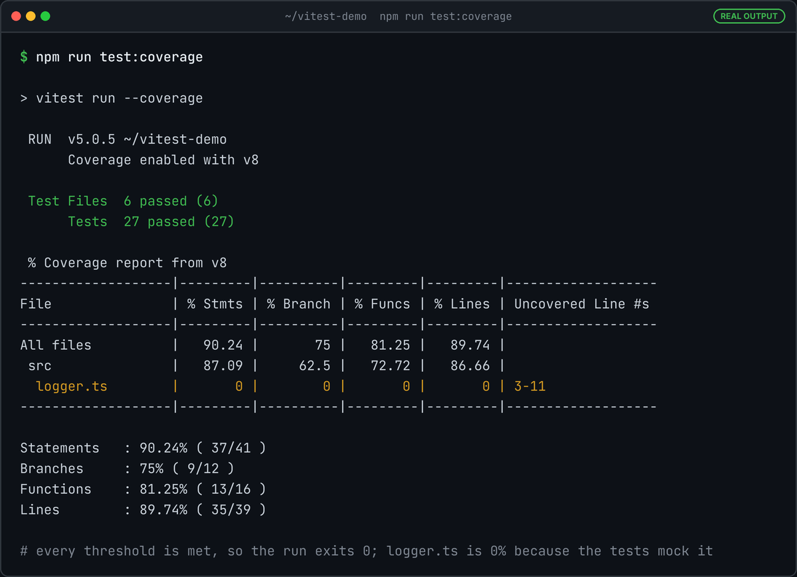Image resolution: width=797 pixels, height=577 pixels.
Task: Click the 'All files' row label
Action: [56, 345]
